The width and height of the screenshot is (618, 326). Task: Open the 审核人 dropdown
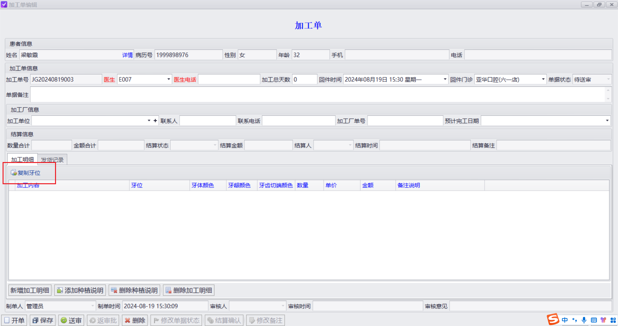[283, 306]
